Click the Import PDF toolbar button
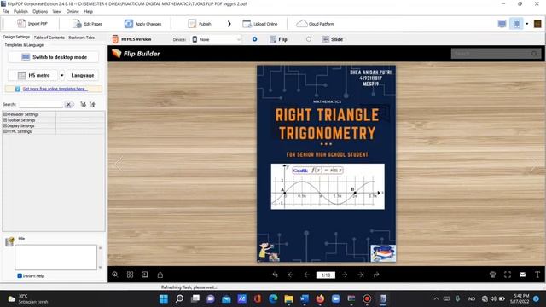The width and height of the screenshot is (546, 307). 32,24
